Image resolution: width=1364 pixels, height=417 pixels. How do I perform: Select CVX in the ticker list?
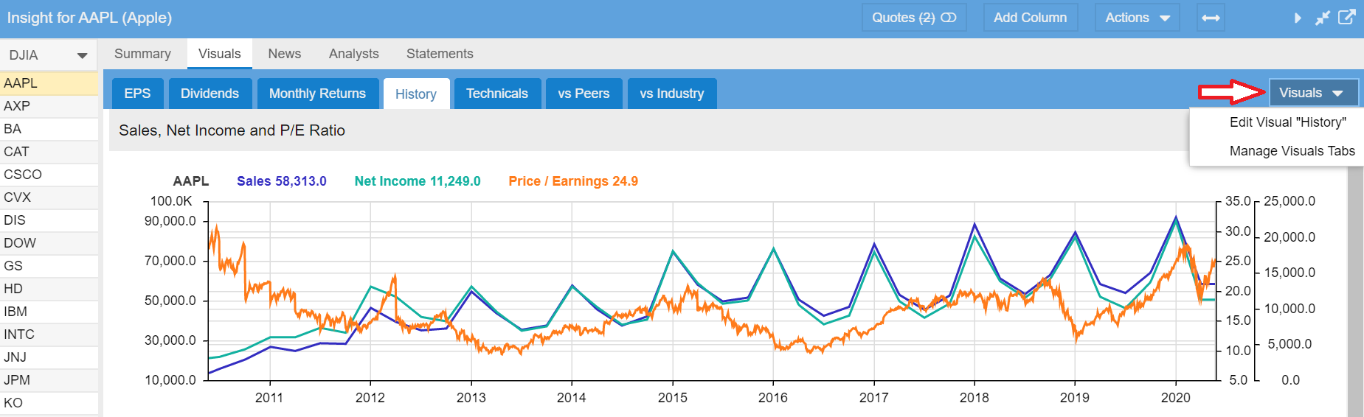[49, 197]
